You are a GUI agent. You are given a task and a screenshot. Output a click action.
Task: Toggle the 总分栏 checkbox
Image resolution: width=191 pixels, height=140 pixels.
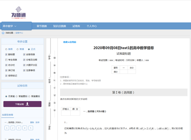click(x=6, y=65)
